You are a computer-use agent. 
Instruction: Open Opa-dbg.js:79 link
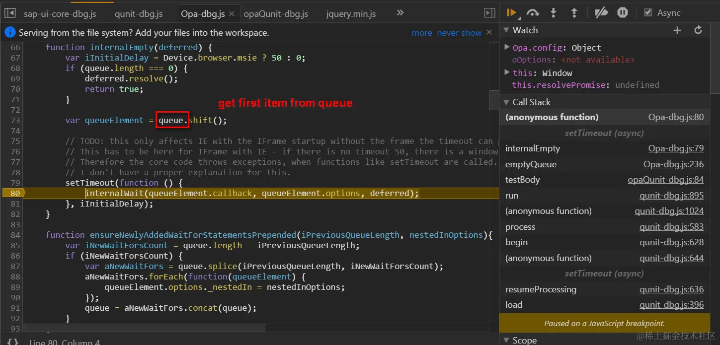click(676, 148)
